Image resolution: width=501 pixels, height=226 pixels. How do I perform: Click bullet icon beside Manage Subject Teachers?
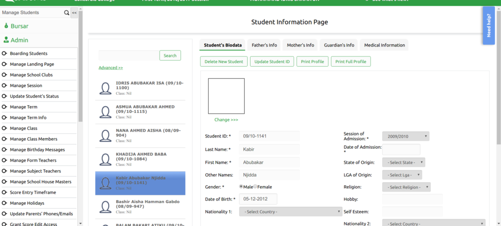point(4,171)
